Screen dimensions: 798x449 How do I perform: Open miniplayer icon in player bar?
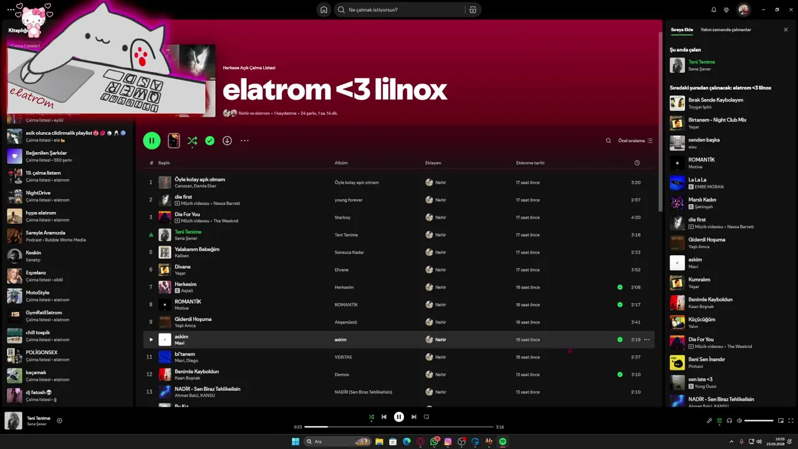pyautogui.click(x=781, y=420)
